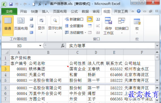Click the Undo arrow icon
Image resolution: width=161 pixels, height=103 pixels.
17,4
